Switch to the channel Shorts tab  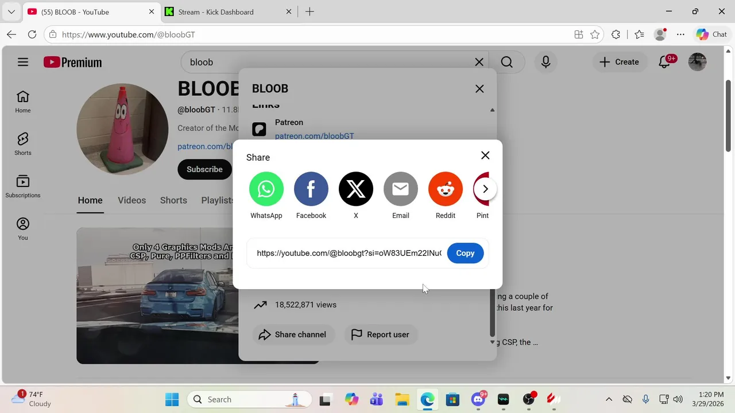[173, 200]
